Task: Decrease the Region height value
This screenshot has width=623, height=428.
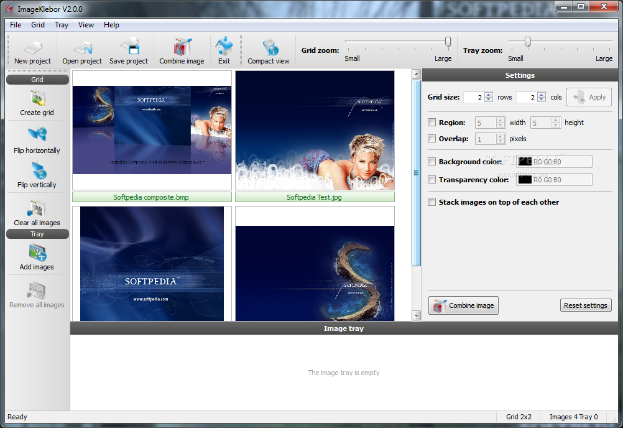Action: (x=556, y=125)
